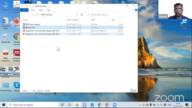The height and width of the screenshot is (108, 192).
Task: Click the PDF file icon in list
Action: click(24, 31)
